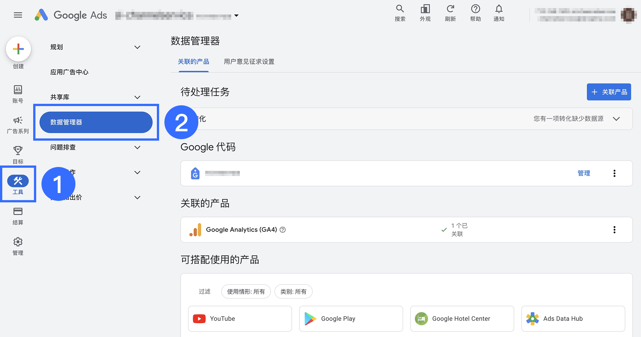
Task: Click the 1 个已关联 status text
Action: coord(459,230)
